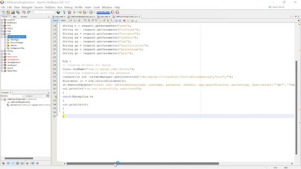The image size is (301, 169).
Task: Click the New File toolbar icon
Action: click(x=3, y=12)
